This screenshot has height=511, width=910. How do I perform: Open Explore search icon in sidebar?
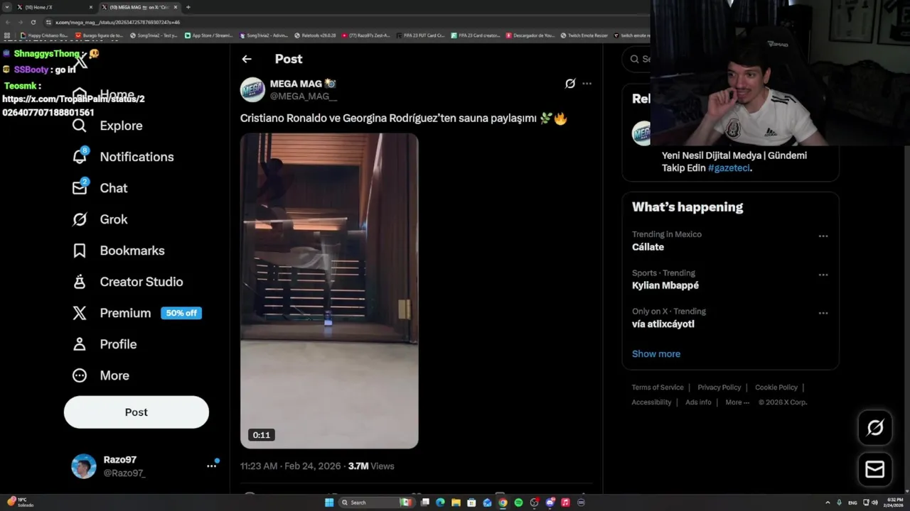coord(80,126)
